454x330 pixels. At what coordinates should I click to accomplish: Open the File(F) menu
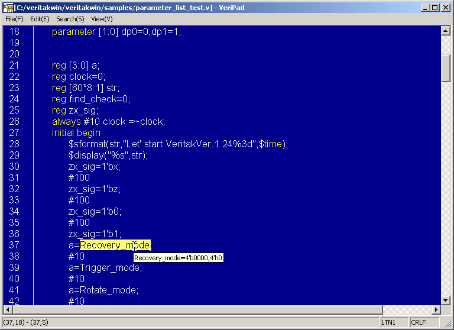point(14,19)
